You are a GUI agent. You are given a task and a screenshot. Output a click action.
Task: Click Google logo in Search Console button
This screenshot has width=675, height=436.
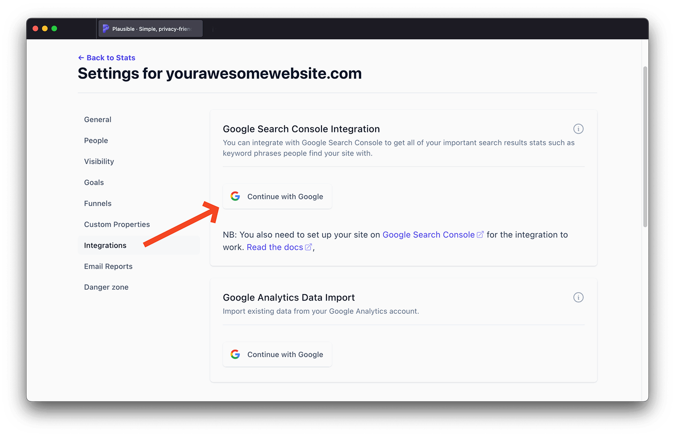pos(235,196)
